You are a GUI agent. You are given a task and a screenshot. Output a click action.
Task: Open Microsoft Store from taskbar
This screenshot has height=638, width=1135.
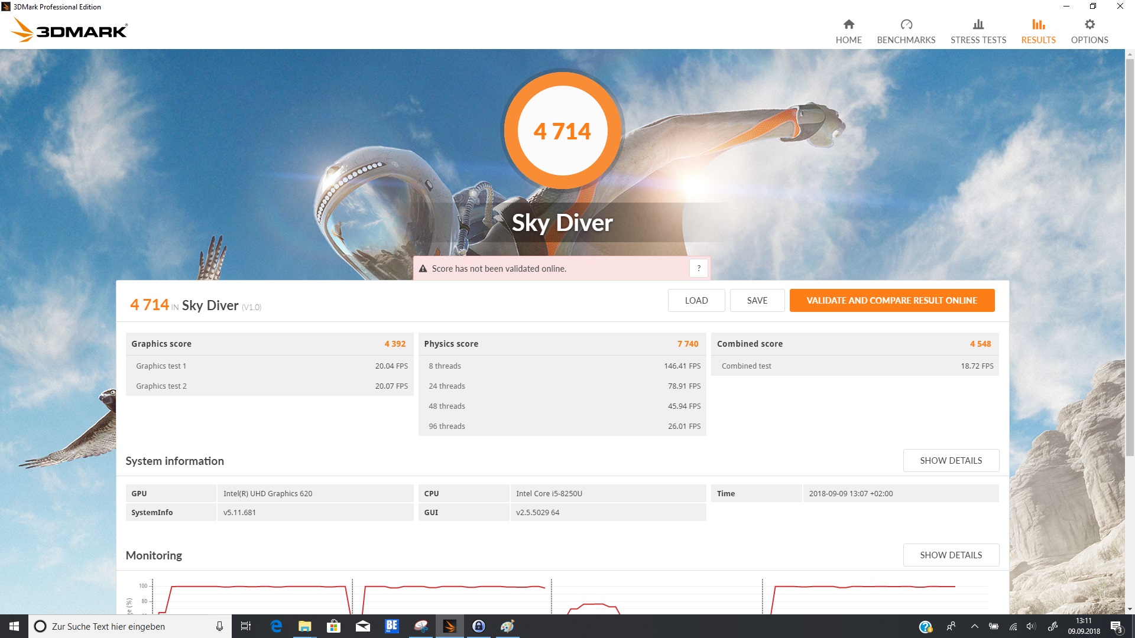point(333,626)
